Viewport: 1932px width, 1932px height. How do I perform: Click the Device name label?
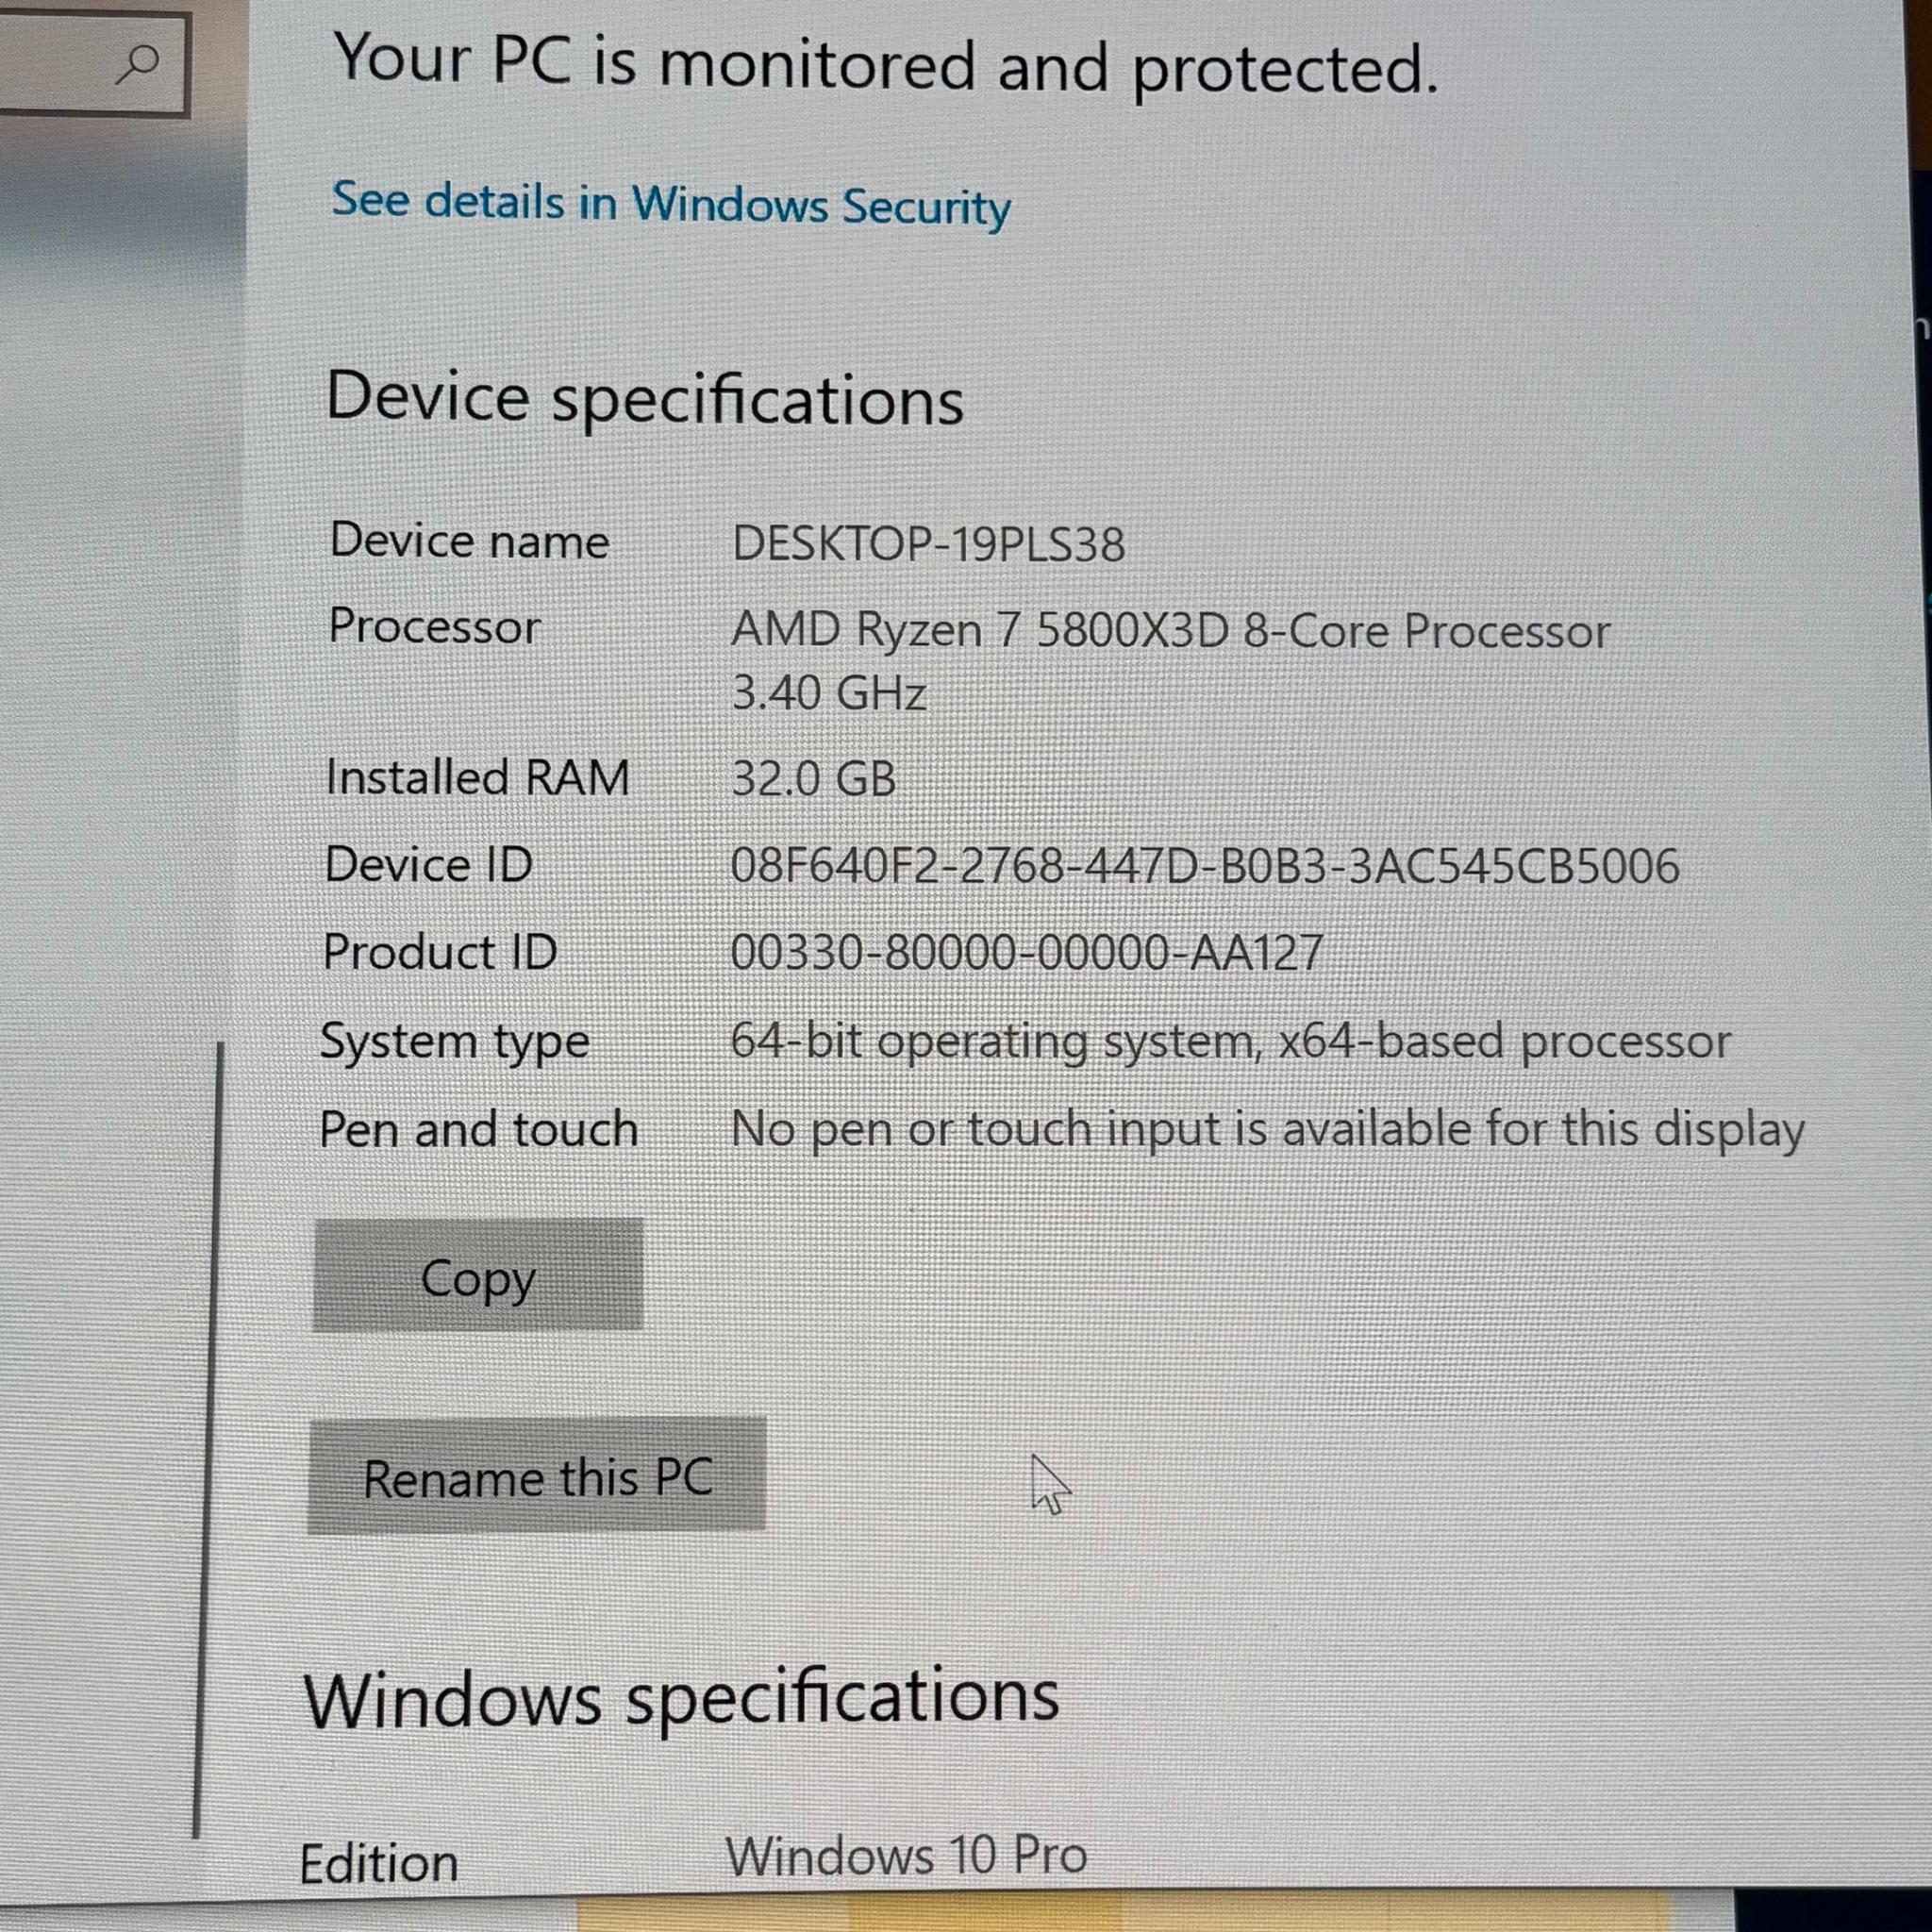click(x=469, y=541)
